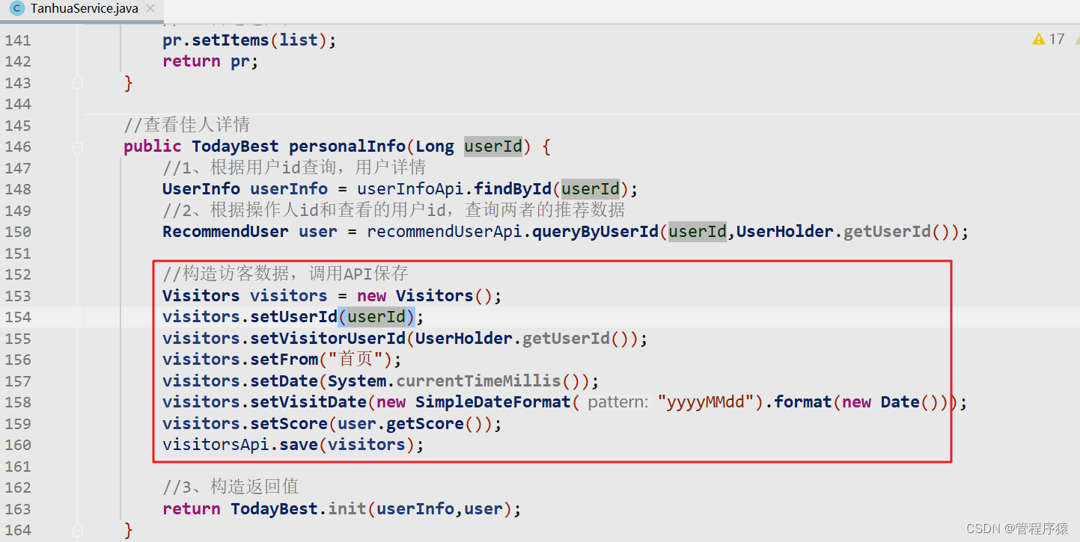Image resolution: width=1080 pixels, height=542 pixels.
Task: Click the fold end marker at line 143
Action: coord(77,83)
